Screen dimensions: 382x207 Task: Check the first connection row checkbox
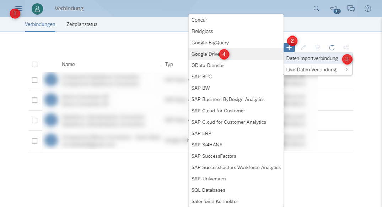click(x=34, y=80)
